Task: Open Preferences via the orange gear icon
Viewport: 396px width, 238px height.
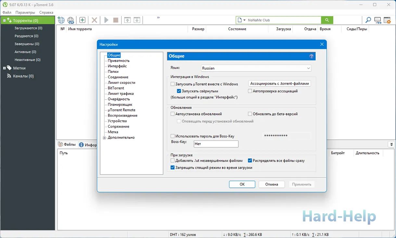Action: coord(387,20)
